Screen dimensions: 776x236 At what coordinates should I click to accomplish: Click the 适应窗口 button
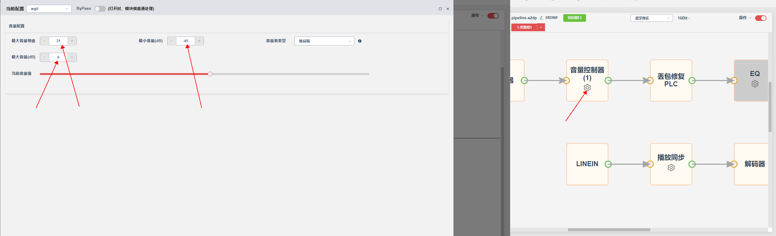(x=574, y=18)
